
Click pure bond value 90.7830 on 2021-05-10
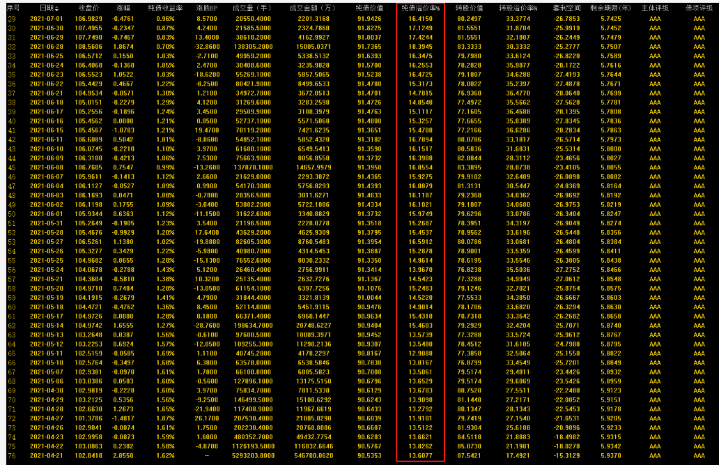(x=369, y=363)
